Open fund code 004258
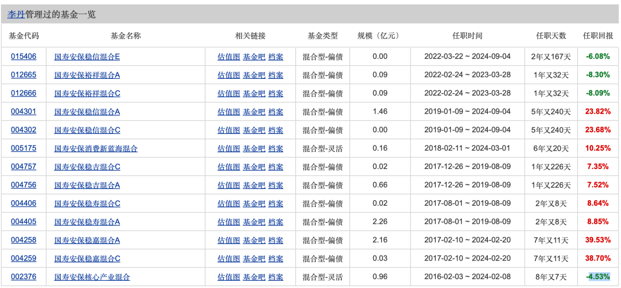Screen dimensions: 621x288 click(x=24, y=240)
